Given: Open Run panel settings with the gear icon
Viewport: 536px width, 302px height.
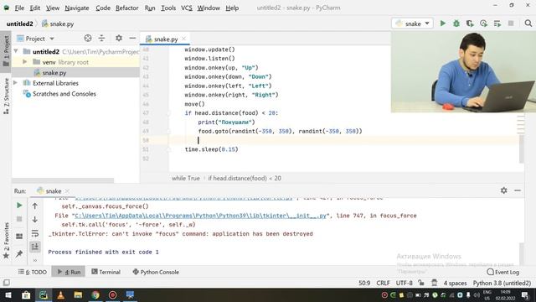Looking at the screenshot, I should [504, 190].
